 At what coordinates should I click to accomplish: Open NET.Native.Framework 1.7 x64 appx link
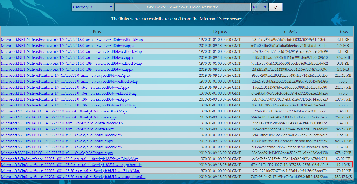pos(67,57)
